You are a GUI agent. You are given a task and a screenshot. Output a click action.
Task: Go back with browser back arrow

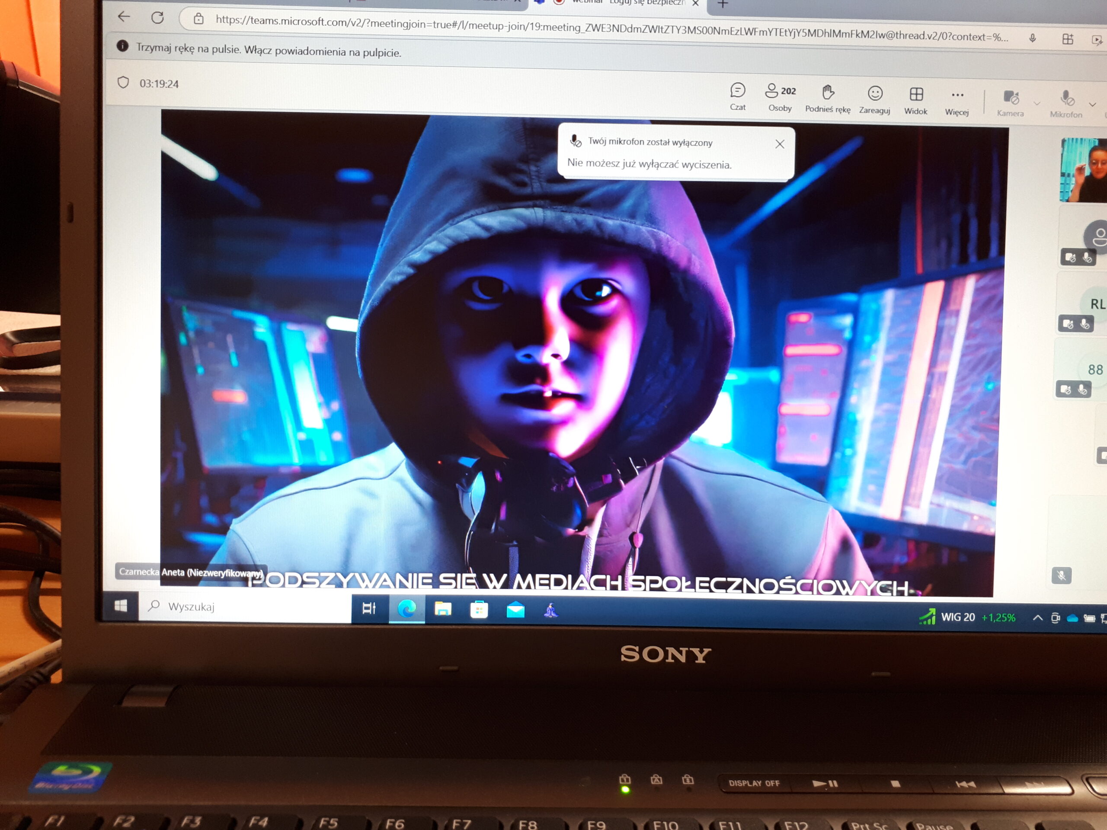pyautogui.click(x=124, y=16)
